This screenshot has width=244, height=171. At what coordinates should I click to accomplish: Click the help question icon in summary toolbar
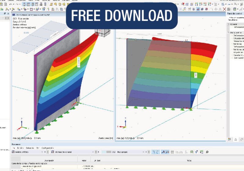coord(207,152)
